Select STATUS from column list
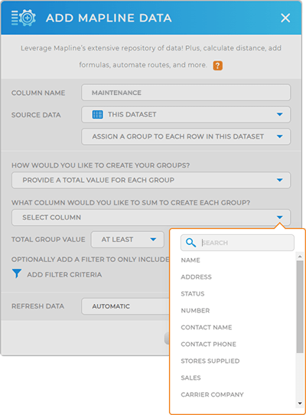306x415 pixels. [x=193, y=294]
